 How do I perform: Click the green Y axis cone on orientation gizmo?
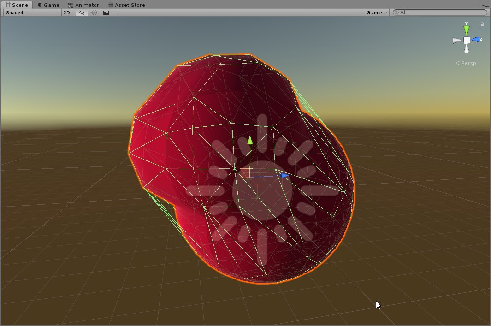click(x=467, y=30)
